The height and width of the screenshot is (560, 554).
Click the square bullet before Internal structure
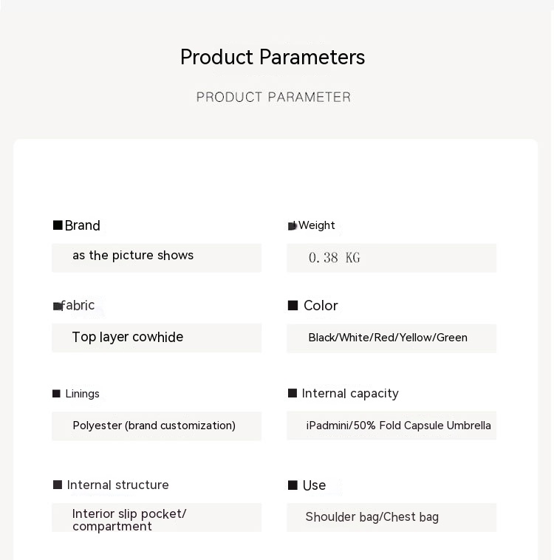[58, 485]
